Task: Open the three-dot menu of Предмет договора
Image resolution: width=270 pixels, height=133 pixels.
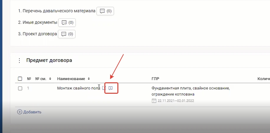Action: [19, 60]
